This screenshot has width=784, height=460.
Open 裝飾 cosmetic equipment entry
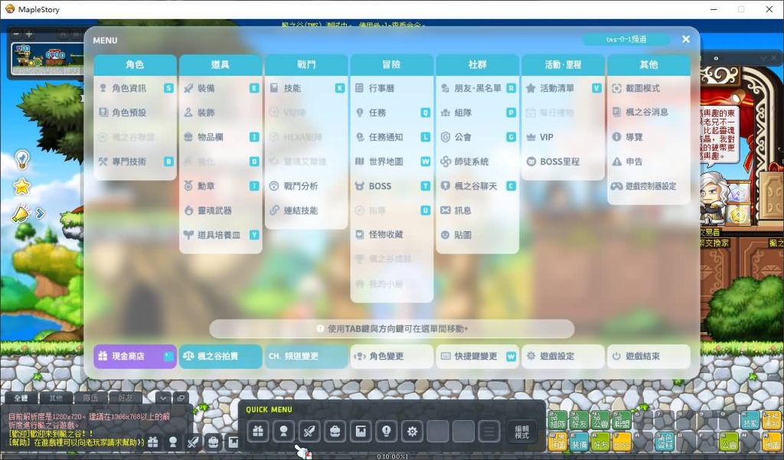tap(220, 113)
